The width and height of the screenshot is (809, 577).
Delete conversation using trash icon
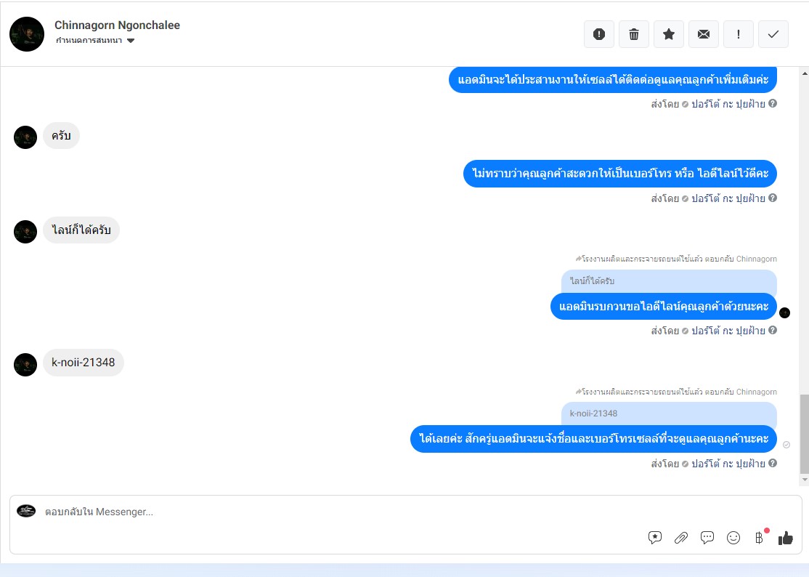coord(633,34)
